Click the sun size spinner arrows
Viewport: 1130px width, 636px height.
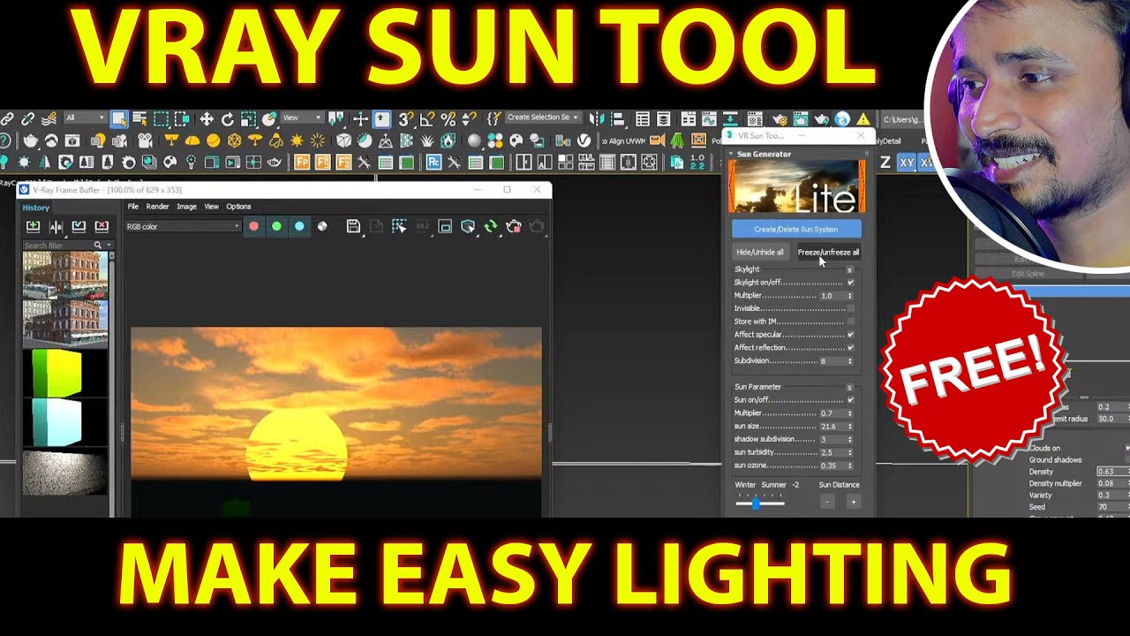pyautogui.click(x=850, y=427)
